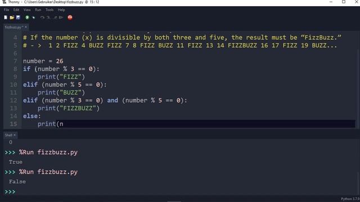Click the 'else:' keyword on line 14

click(x=31, y=116)
